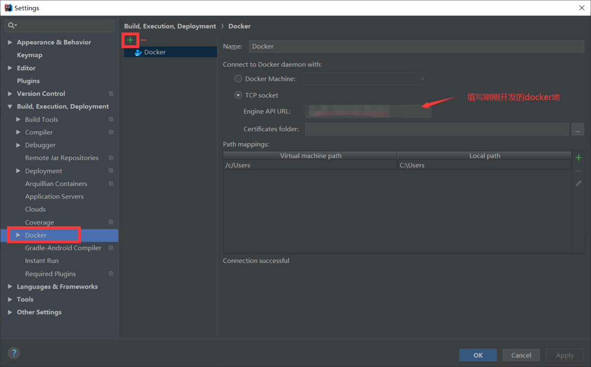Close the Settings dialog window
The image size is (591, 367).
click(x=581, y=8)
